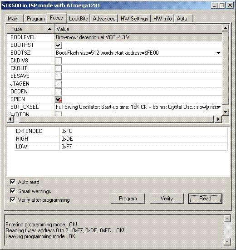
Task: Click the Program button
Action: [128, 199]
